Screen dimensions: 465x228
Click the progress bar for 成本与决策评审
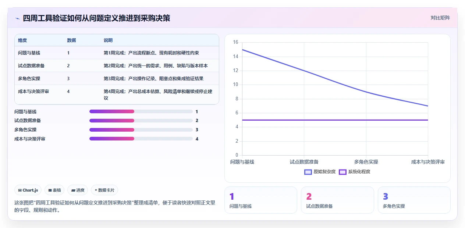coord(141,139)
